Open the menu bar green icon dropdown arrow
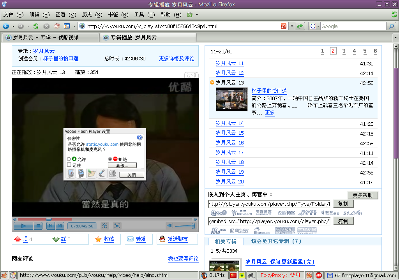This screenshot has height=280, width=399. 197,15
